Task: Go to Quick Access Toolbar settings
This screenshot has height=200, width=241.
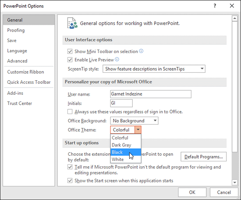Action: 29,82
